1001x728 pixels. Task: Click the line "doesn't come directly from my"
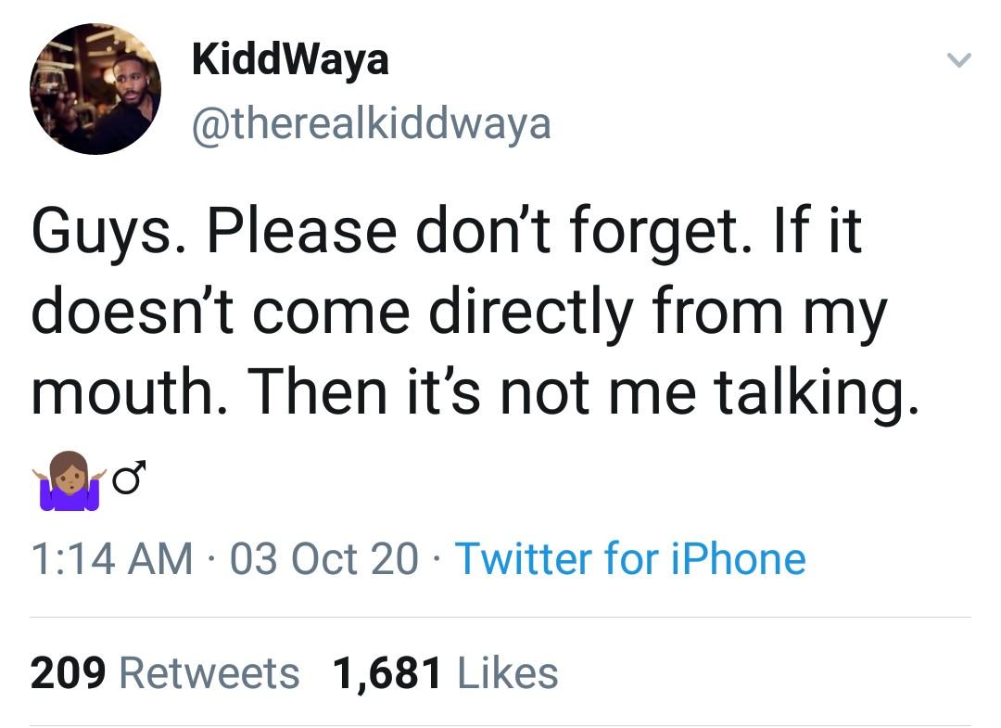pos(459,313)
